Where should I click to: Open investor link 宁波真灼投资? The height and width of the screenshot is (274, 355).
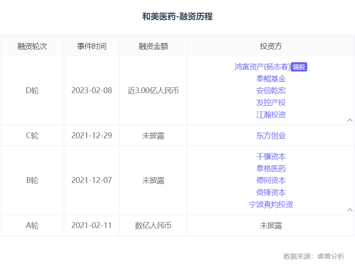coord(271,205)
